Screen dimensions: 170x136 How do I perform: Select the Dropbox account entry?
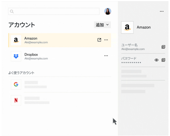point(51,56)
